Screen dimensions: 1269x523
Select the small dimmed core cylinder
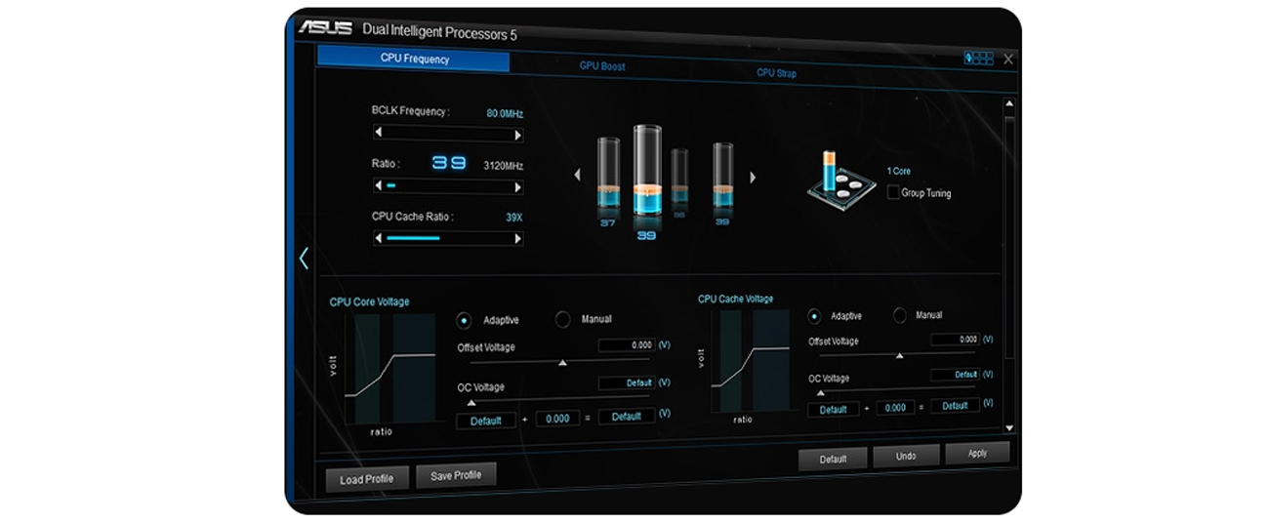(x=679, y=178)
